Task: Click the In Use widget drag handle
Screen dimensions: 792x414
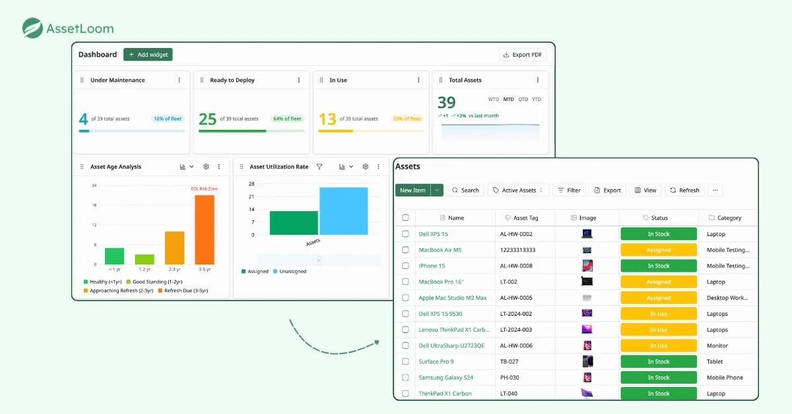Action: tap(321, 80)
